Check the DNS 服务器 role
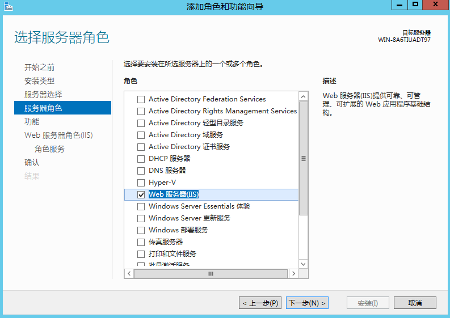Image resolution: width=450 pixels, height=318 pixels. pos(141,171)
